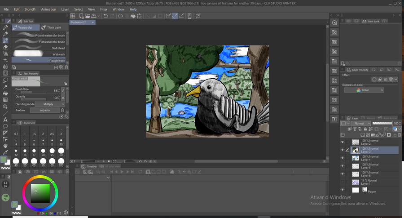Hide Layer 4 with its eye icon

pos(343,158)
